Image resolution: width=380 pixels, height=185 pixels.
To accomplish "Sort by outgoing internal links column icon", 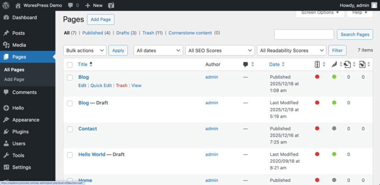I will pos(348,64).
